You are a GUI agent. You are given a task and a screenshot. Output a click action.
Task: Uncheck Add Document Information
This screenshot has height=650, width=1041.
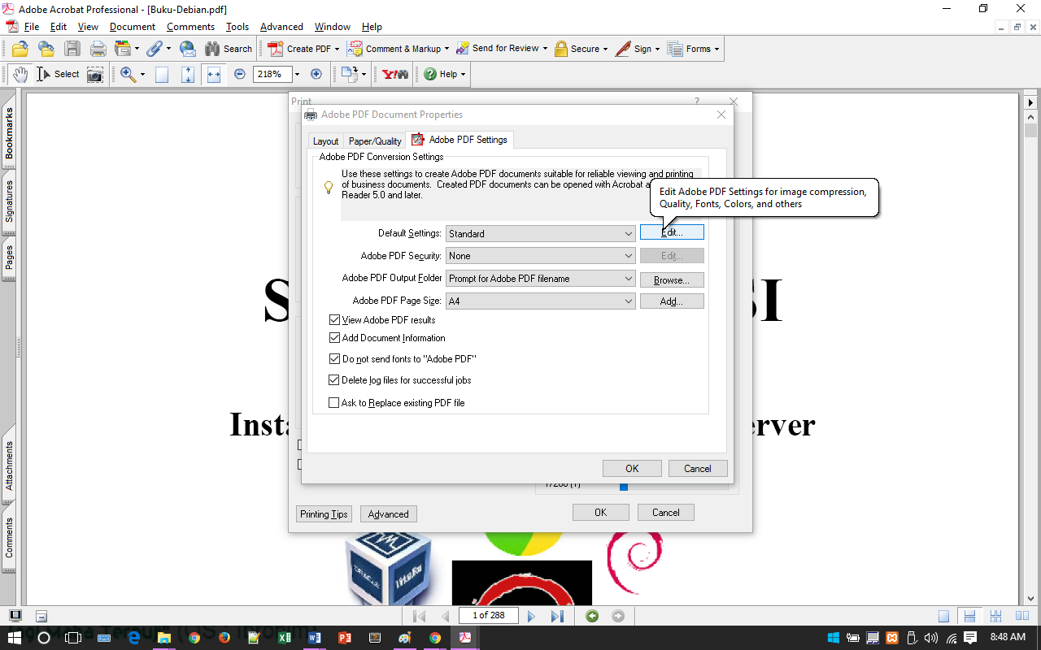click(x=334, y=338)
